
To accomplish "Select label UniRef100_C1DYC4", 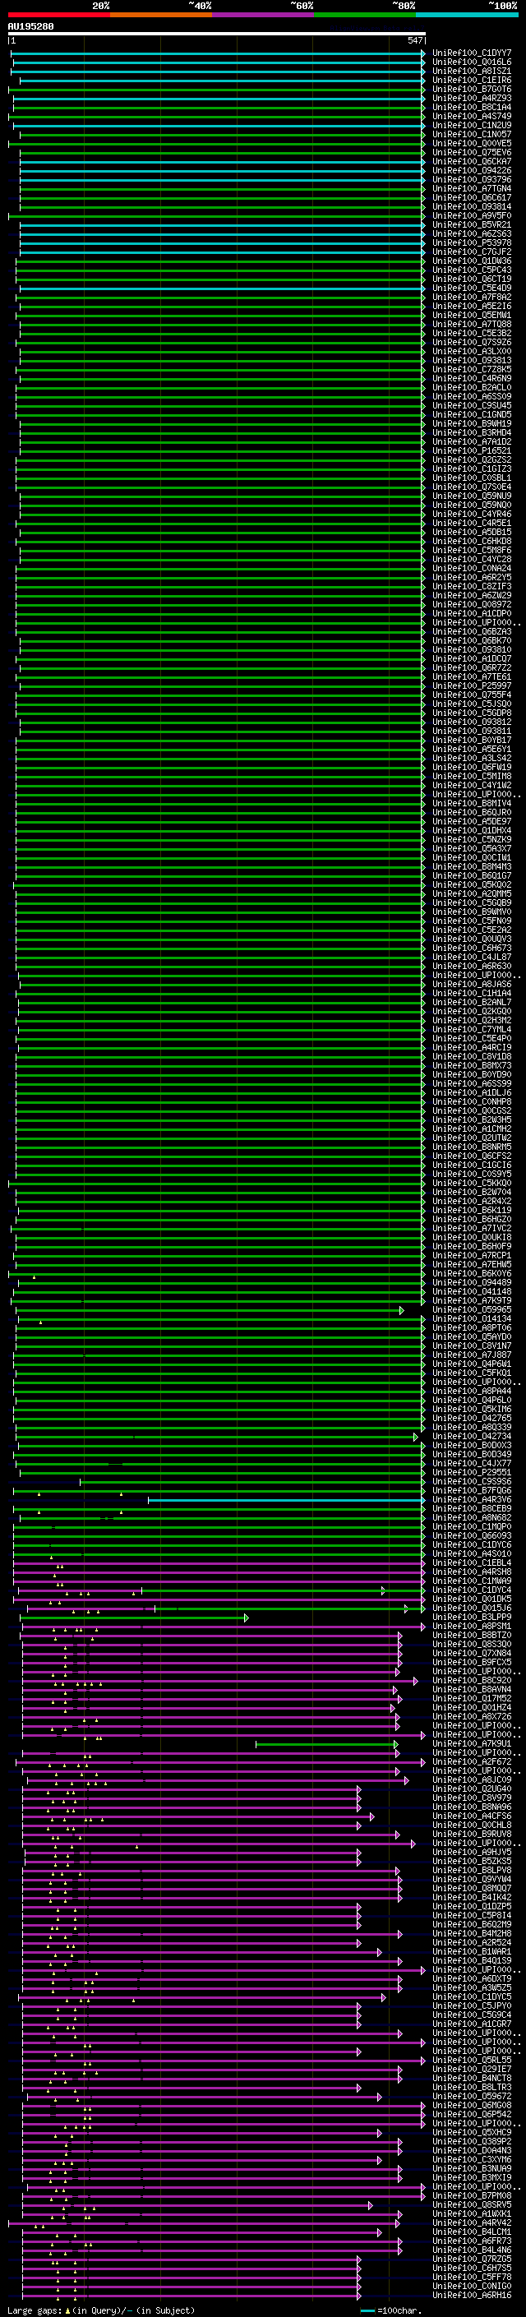I will click(x=472, y=1590).
